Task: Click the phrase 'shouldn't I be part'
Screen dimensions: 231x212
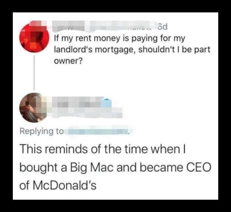Action: (174, 50)
